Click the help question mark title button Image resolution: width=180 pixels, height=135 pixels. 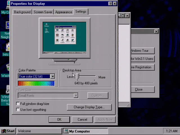pyautogui.click(x=110, y=4)
